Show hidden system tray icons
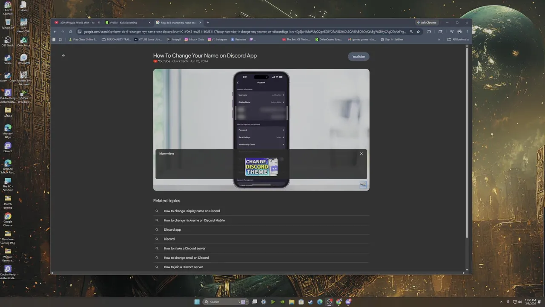The width and height of the screenshot is (545, 307). coord(502,302)
